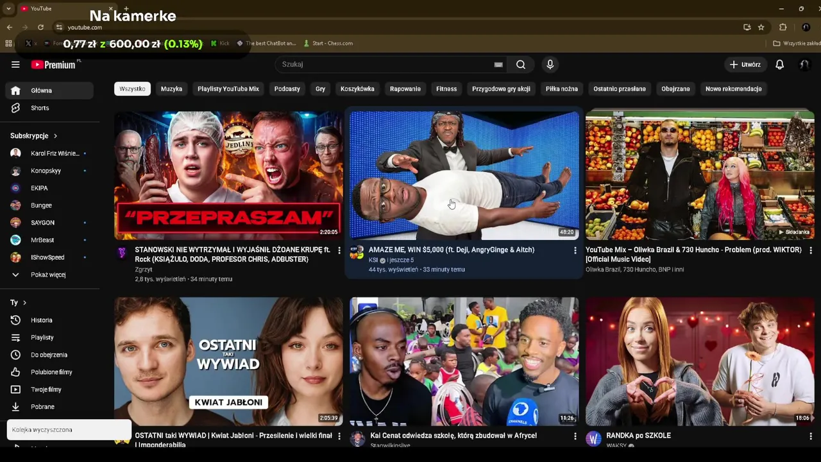
Task: Open Polubione filmy in the sidebar
Action: coord(49,372)
